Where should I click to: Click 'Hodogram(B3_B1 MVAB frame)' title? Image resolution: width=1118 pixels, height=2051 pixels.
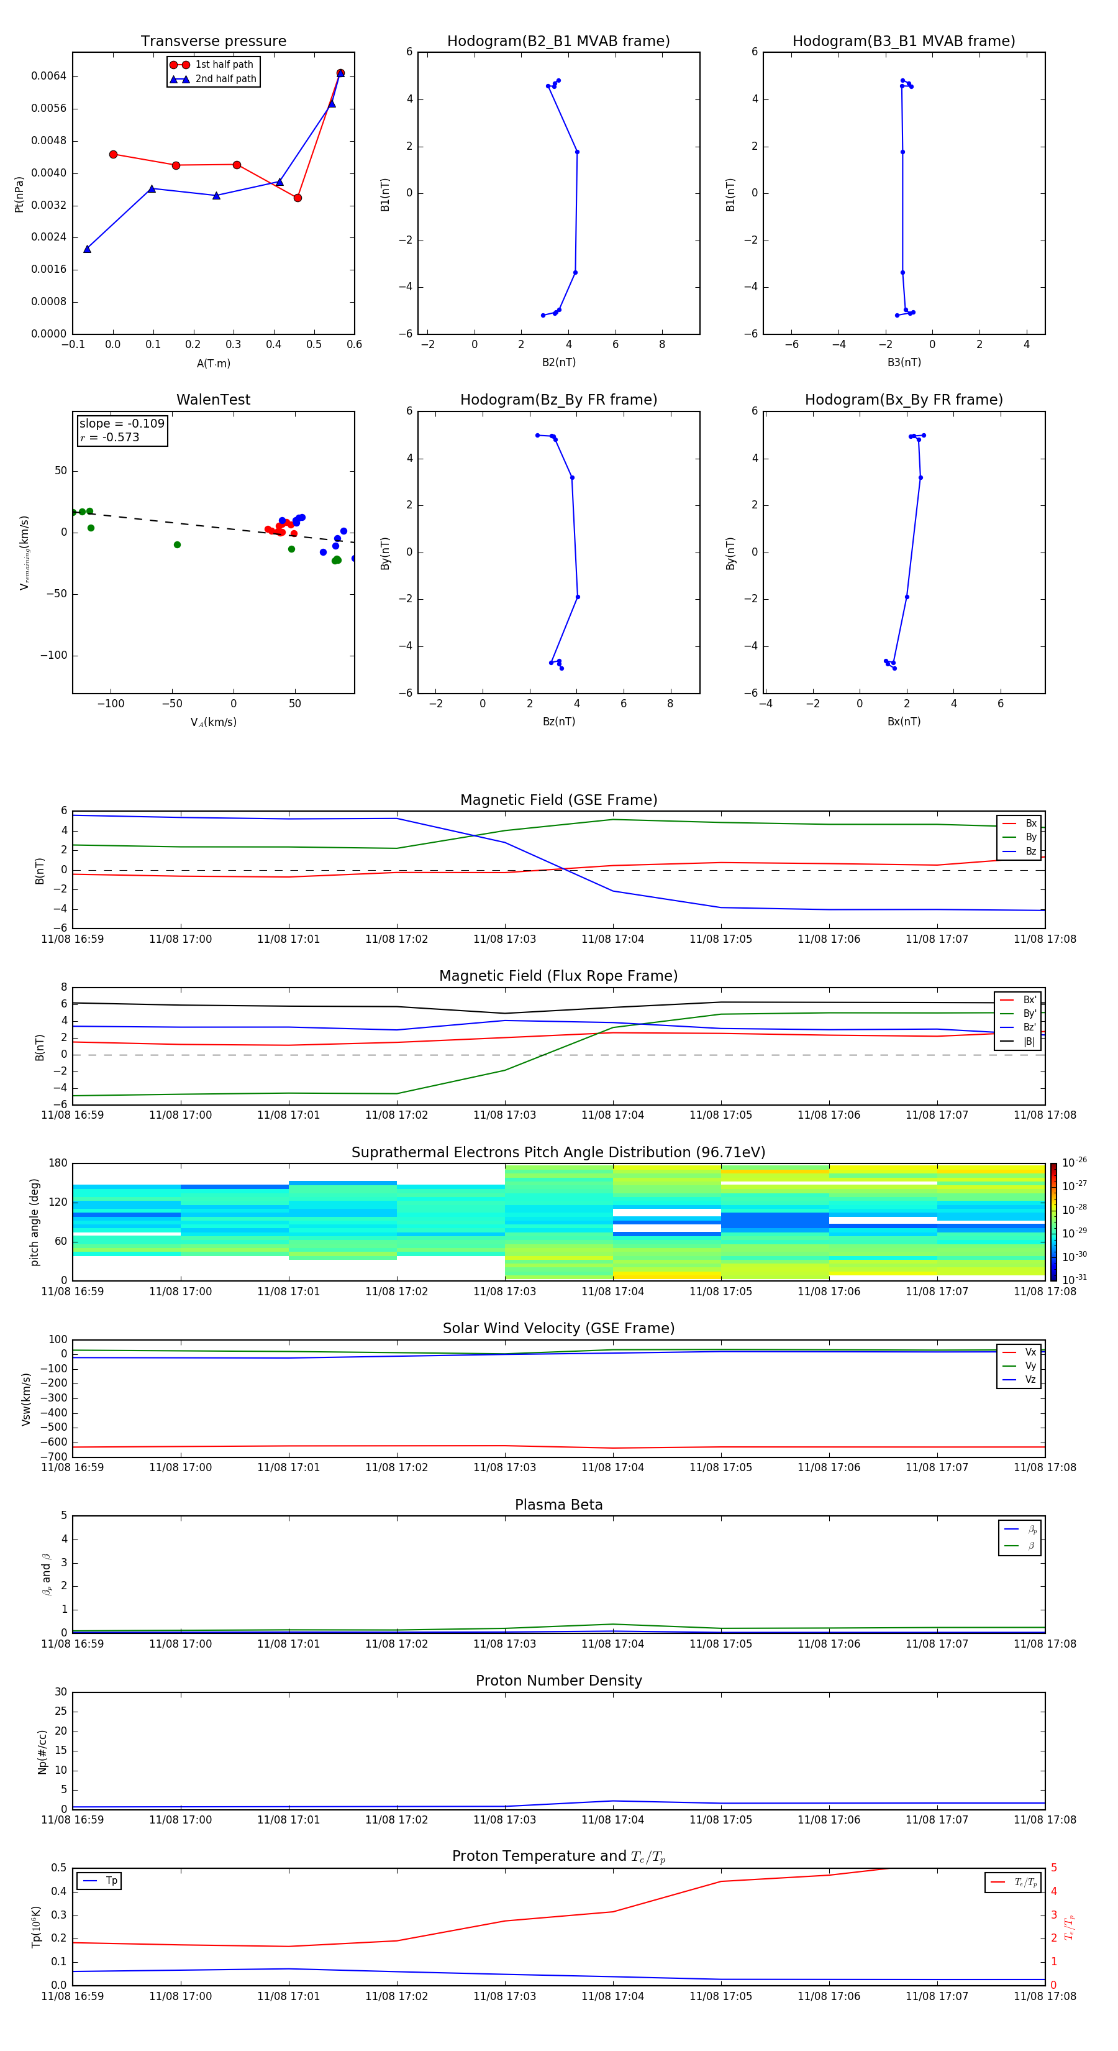(904, 42)
